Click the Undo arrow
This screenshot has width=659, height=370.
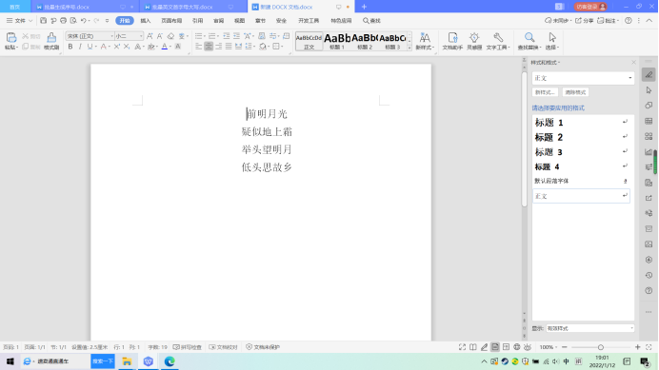(83, 21)
